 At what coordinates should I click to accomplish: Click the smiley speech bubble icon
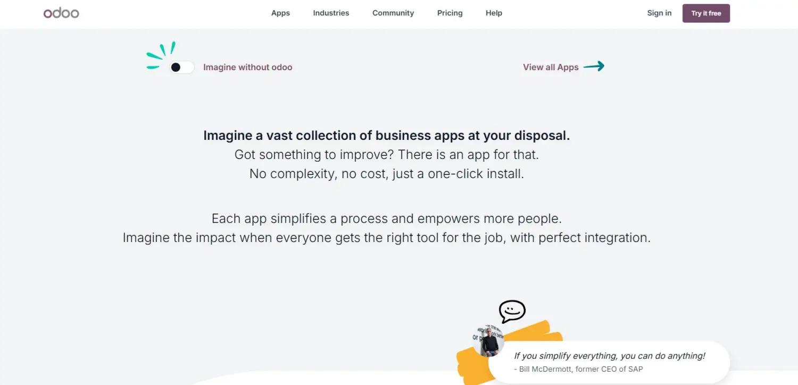click(512, 312)
